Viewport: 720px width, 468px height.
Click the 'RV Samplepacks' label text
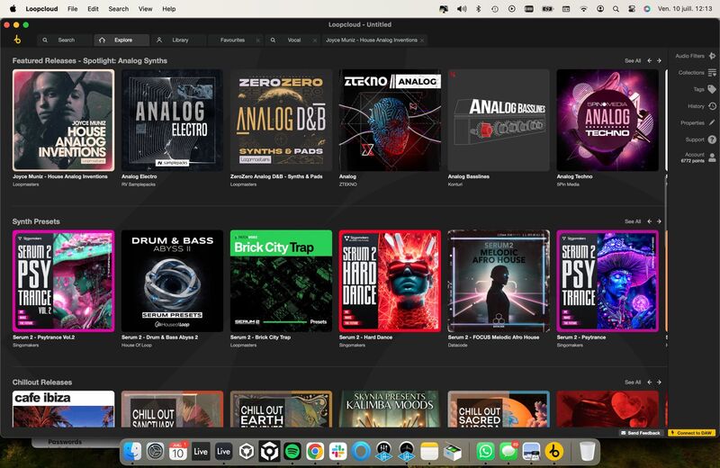tap(139, 184)
